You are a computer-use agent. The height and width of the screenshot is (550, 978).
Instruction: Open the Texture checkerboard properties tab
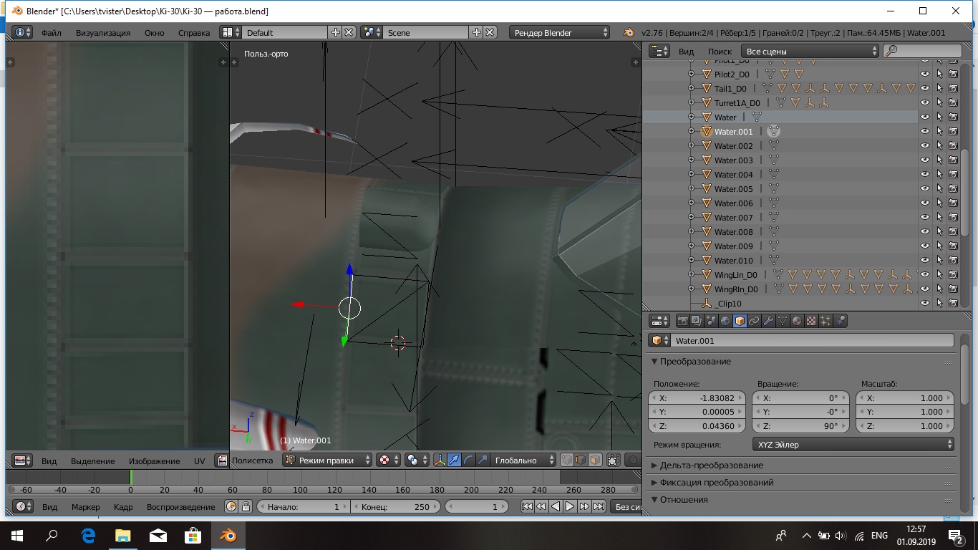coord(811,321)
